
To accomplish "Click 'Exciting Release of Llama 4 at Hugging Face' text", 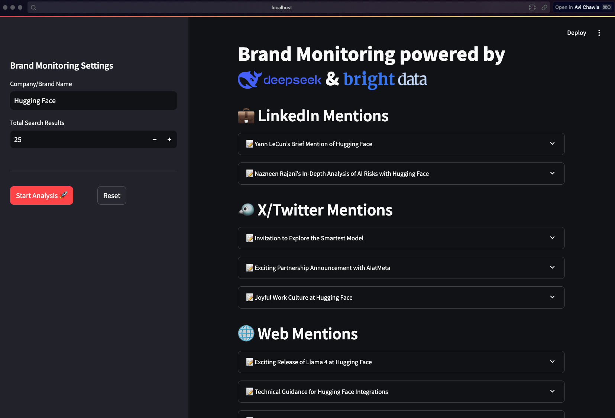I will tap(313, 362).
